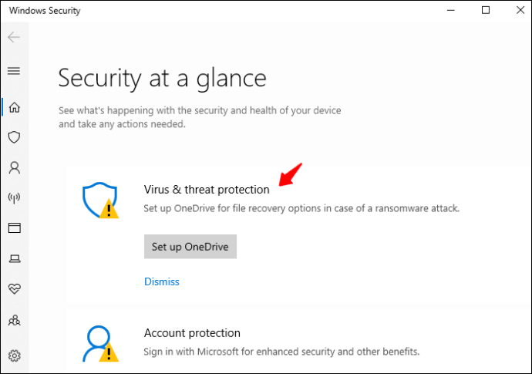Open the Home sidebar icon
Screen dimensions: 532x374
pos(14,107)
